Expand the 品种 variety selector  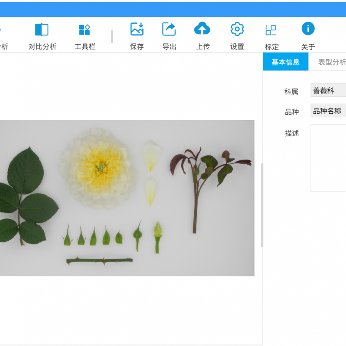329,111
